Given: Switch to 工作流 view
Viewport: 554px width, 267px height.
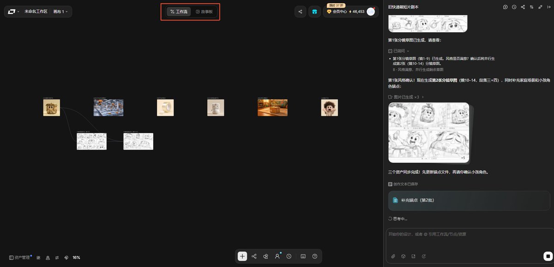Looking at the screenshot, I should coord(179,12).
